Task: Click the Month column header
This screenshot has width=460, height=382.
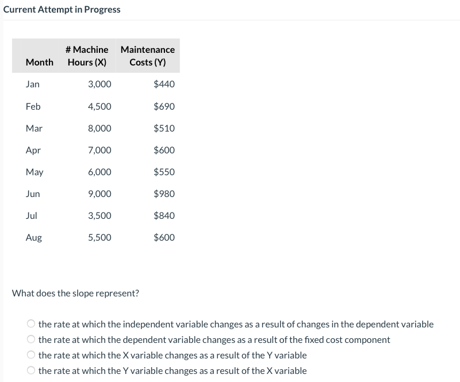Action: (39, 62)
